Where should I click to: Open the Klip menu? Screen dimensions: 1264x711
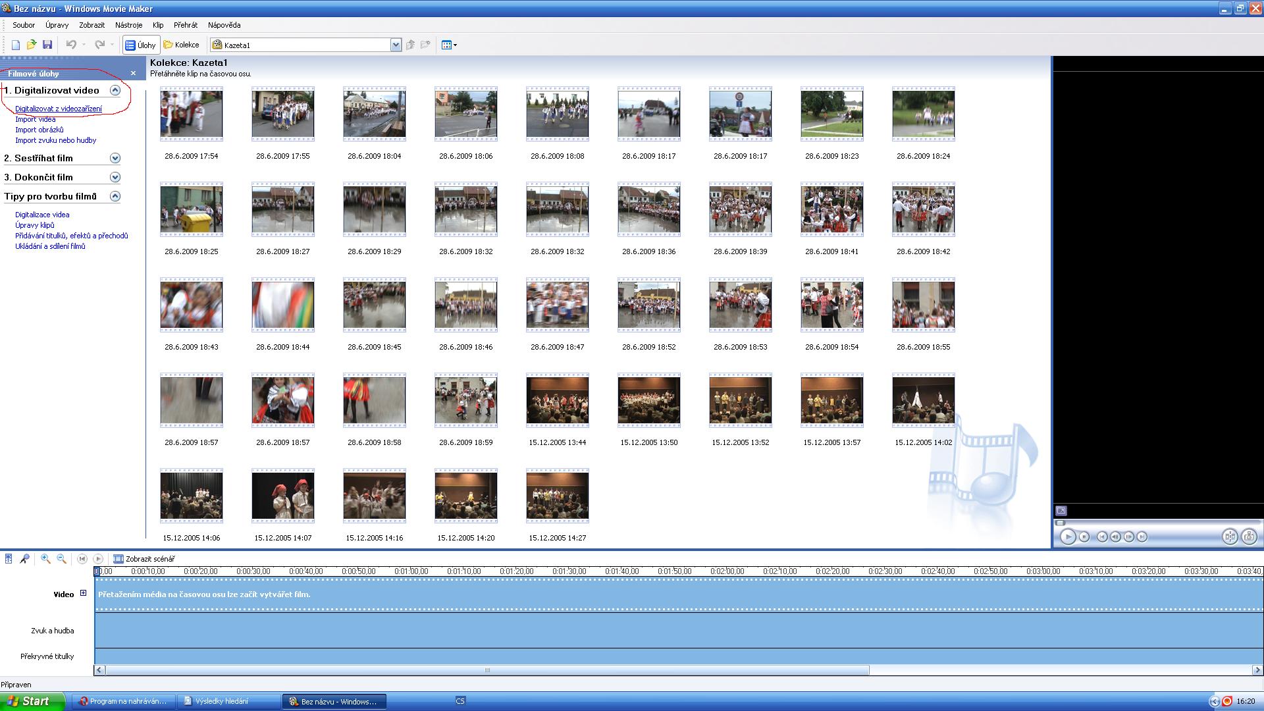pos(158,25)
